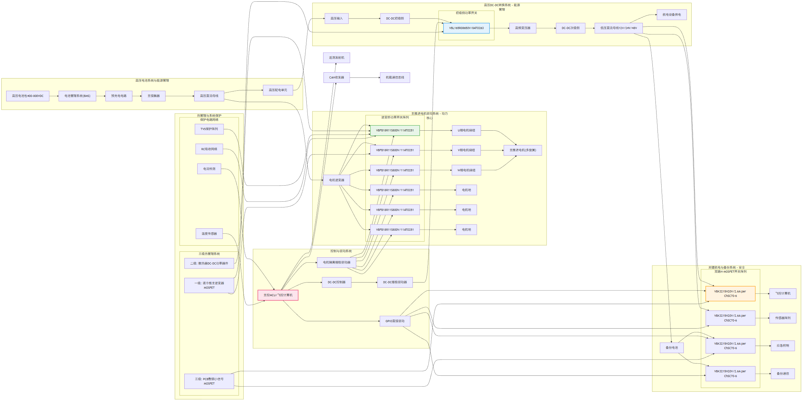This screenshot has height=404, width=808.
Task: Click the 二级: 散热器DC-DC功率器件 node
Action: [209, 263]
